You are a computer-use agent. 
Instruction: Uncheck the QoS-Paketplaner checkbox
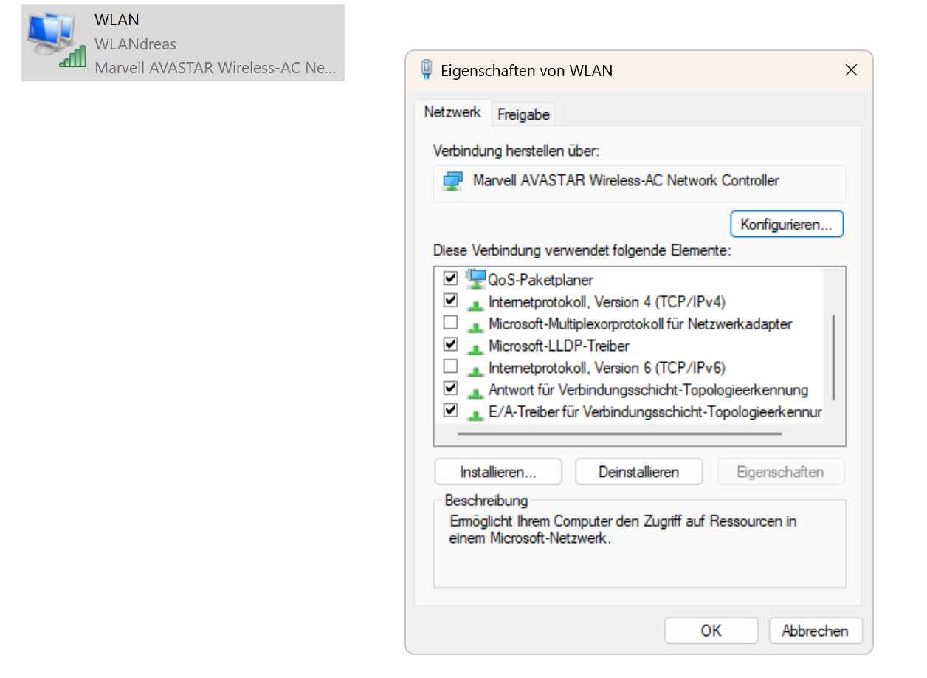pyautogui.click(x=450, y=278)
